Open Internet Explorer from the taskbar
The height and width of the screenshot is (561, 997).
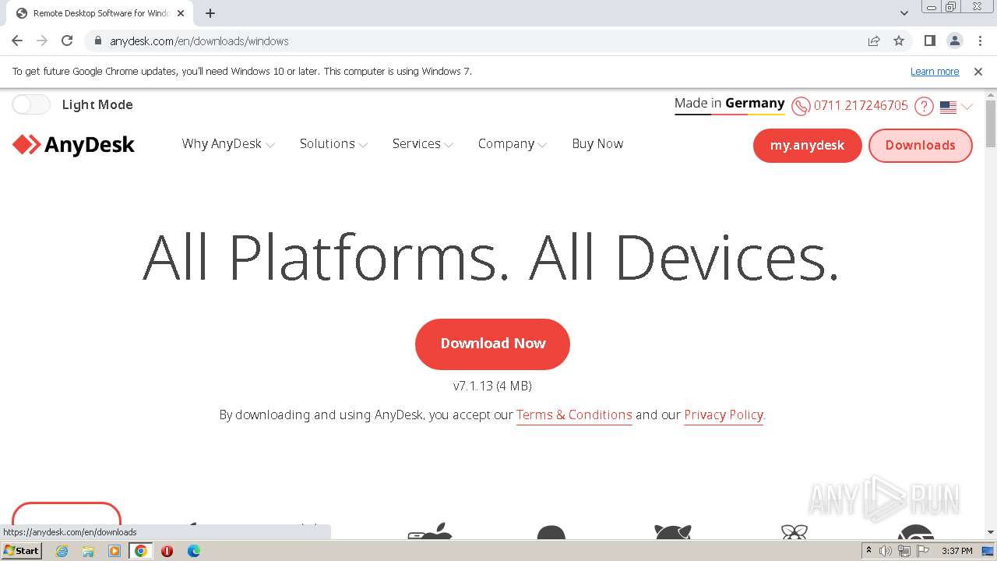pos(62,551)
